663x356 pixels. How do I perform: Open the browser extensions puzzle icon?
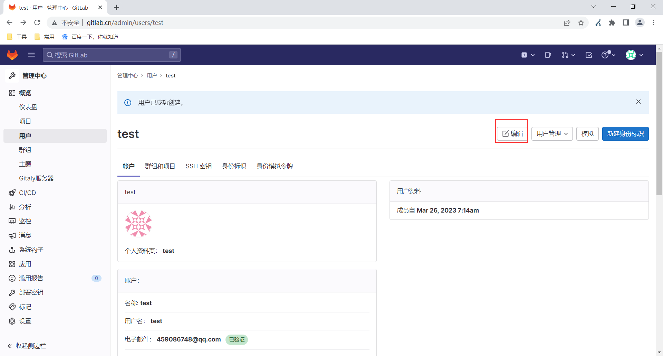(612, 23)
